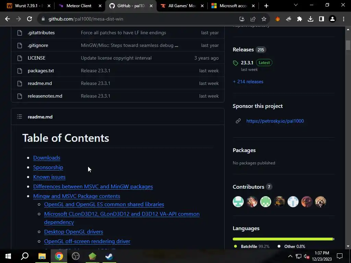
Task: Jump to Differences between MSVC and MinGW packages
Action: coord(93,187)
